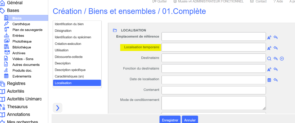Viewport: 295px width, 123px height.
Task: Focus the Contenant input field
Action: (x=214, y=90)
